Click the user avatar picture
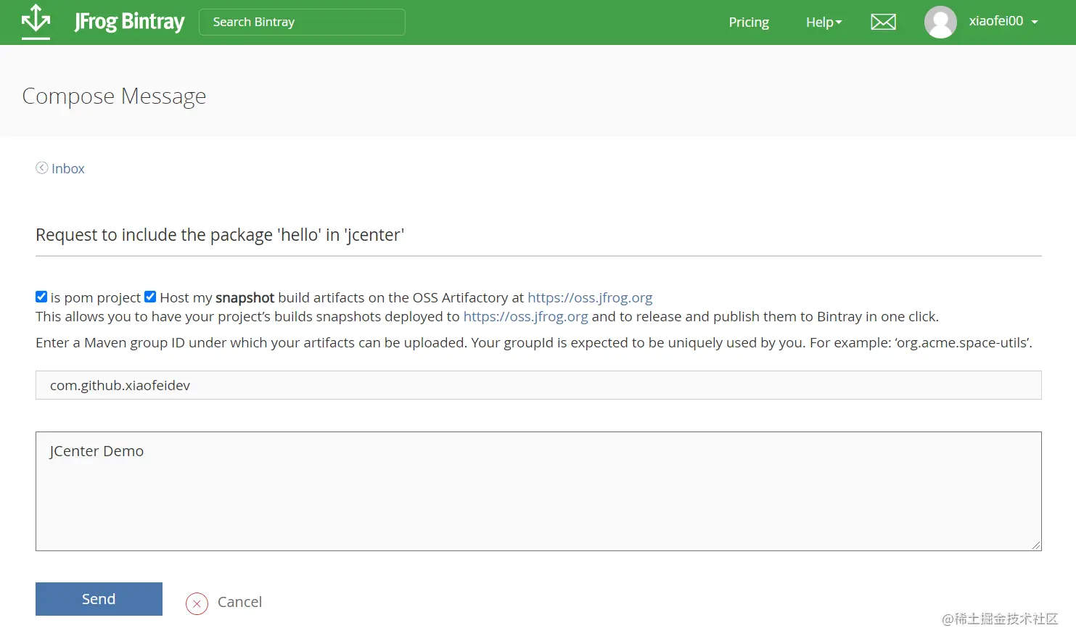The height and width of the screenshot is (644, 1076). pyautogui.click(x=940, y=22)
